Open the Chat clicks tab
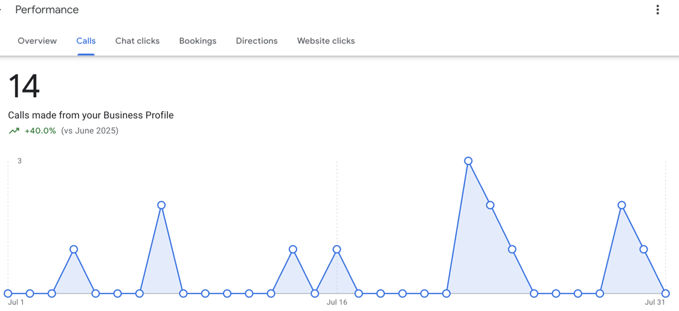 (137, 40)
